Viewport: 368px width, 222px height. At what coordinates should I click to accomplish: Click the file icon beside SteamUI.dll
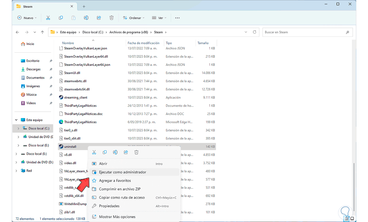tap(61, 73)
